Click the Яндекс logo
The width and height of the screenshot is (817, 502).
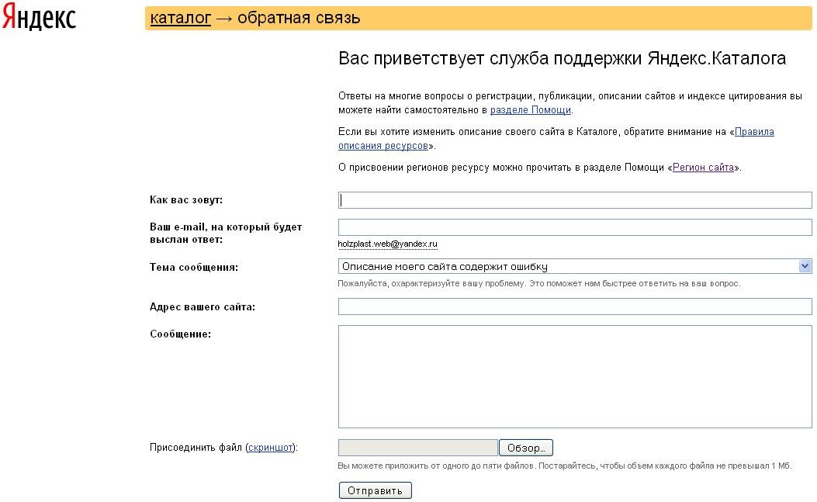coord(39,17)
